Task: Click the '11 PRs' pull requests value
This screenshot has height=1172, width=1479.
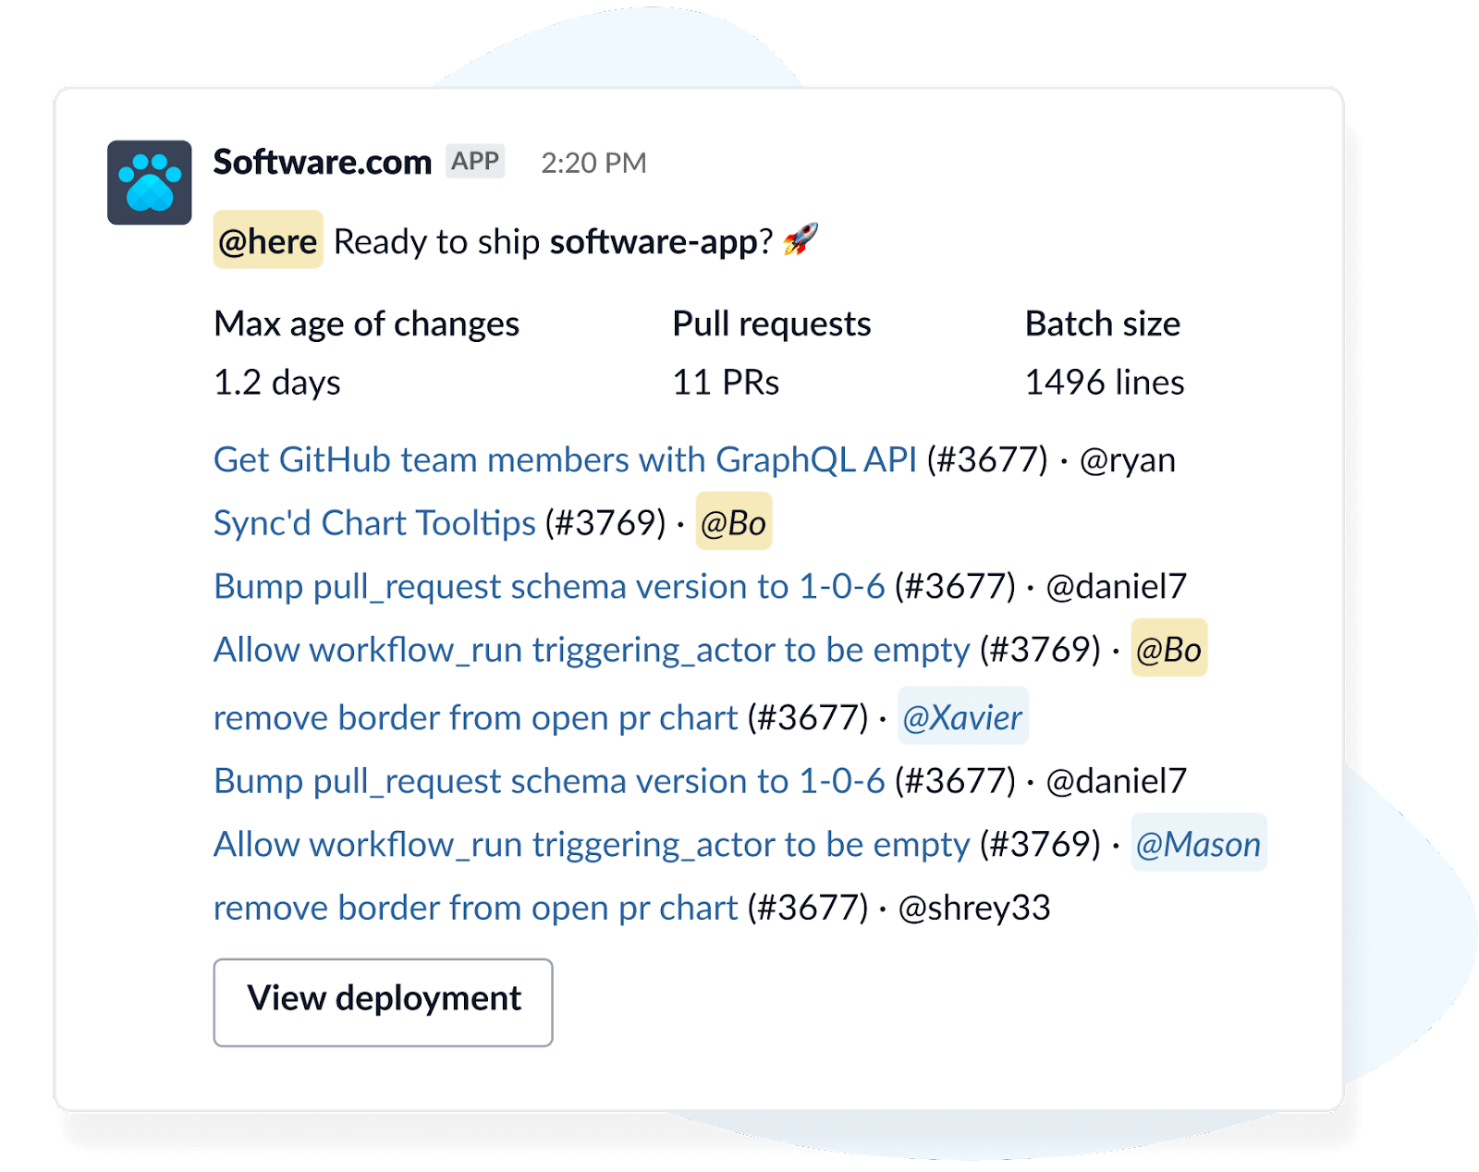Action: pos(726,383)
